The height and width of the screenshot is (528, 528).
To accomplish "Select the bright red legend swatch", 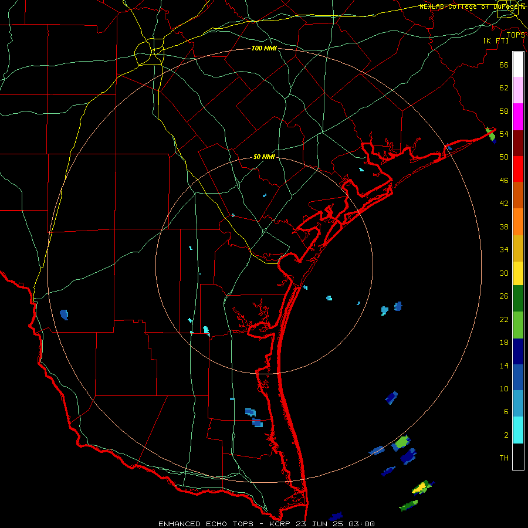I will pyautogui.click(x=518, y=169).
